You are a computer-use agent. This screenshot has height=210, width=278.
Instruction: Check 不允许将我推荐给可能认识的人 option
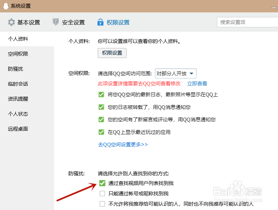pos(102,204)
